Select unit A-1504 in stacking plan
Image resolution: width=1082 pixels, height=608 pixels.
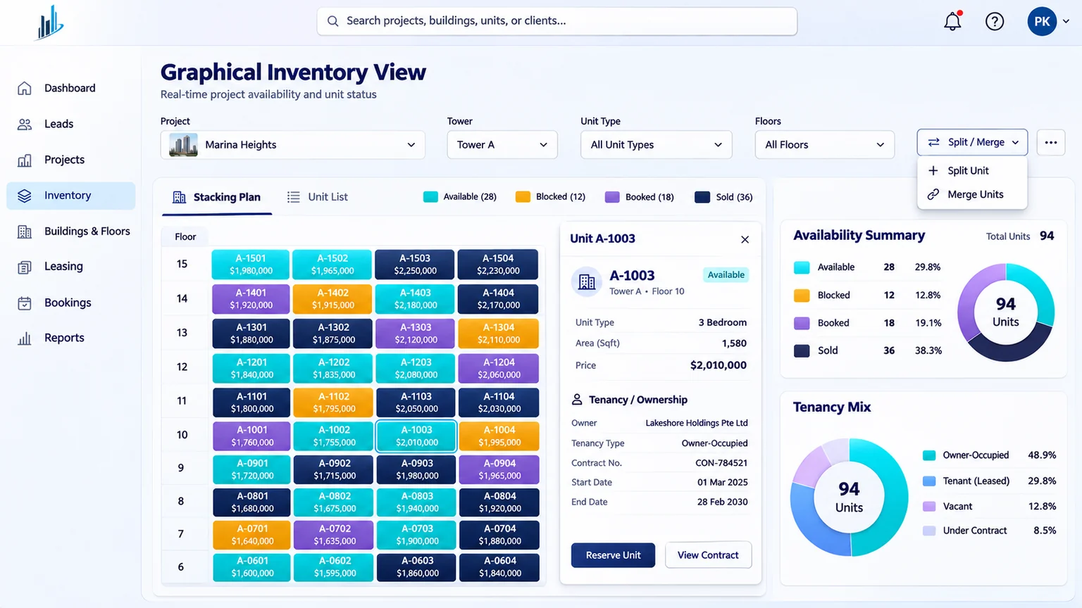click(498, 265)
